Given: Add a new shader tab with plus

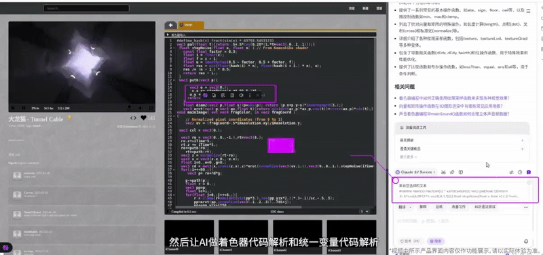Looking at the screenshot, I should tap(170, 25).
